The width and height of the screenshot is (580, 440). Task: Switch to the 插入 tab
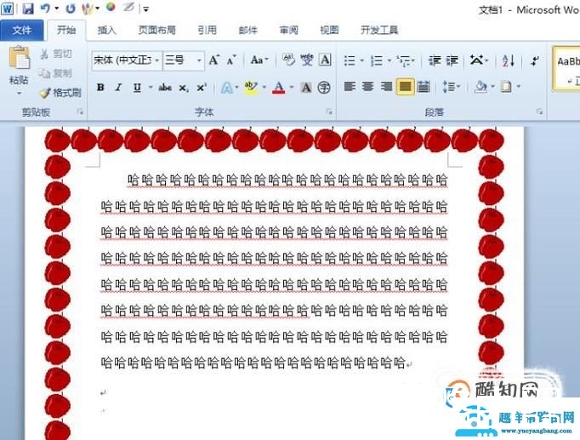click(106, 30)
